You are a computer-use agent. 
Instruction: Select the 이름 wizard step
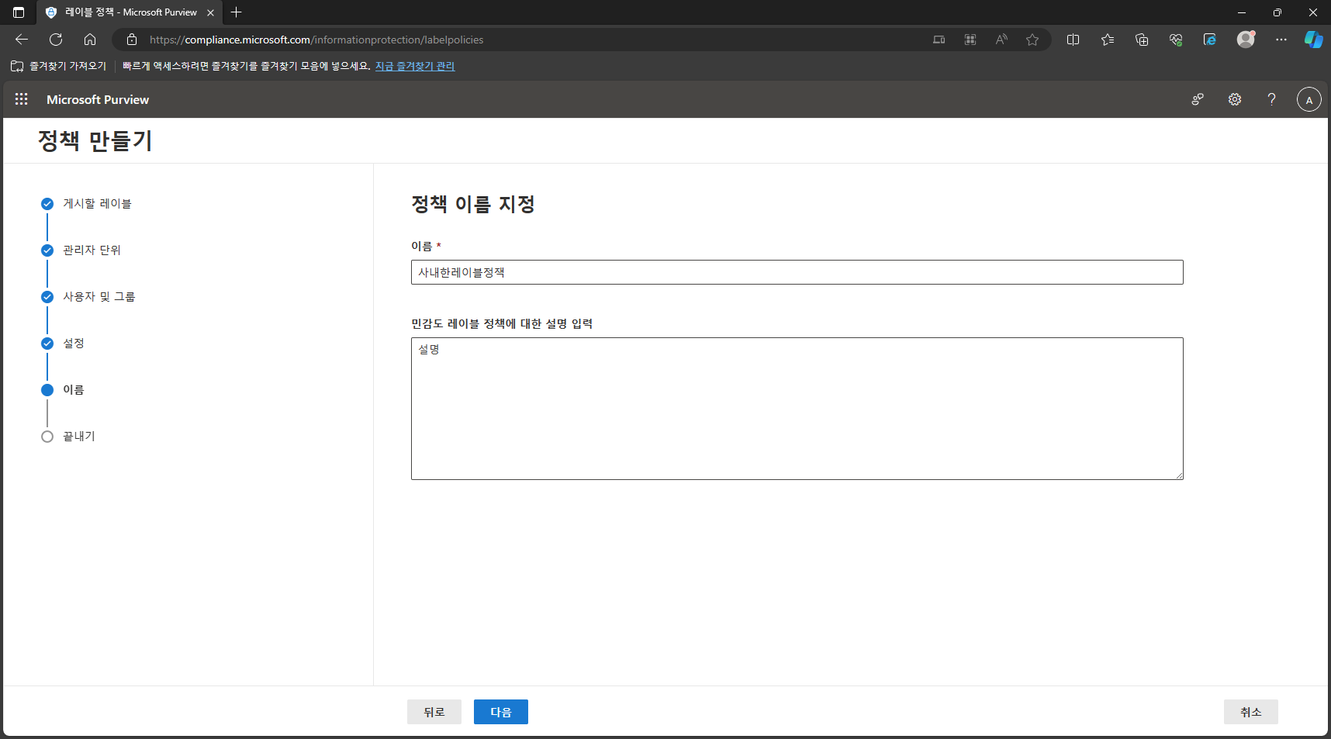73,390
